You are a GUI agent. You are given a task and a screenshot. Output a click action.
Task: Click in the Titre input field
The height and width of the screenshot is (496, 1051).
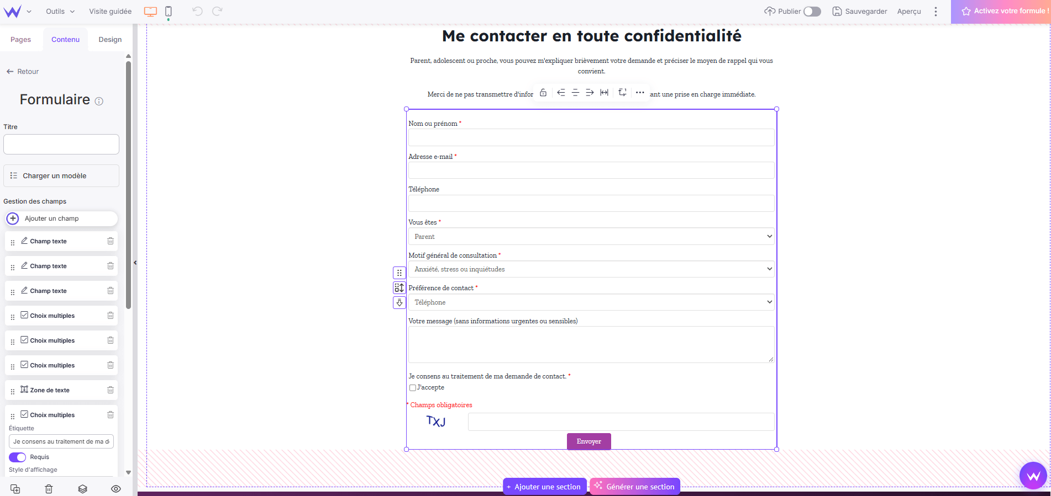pos(61,145)
